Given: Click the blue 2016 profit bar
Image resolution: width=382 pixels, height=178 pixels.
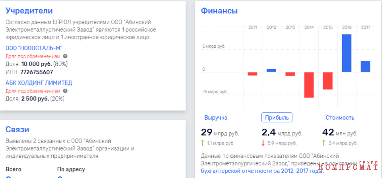Looking at the screenshot, I should (347, 53).
